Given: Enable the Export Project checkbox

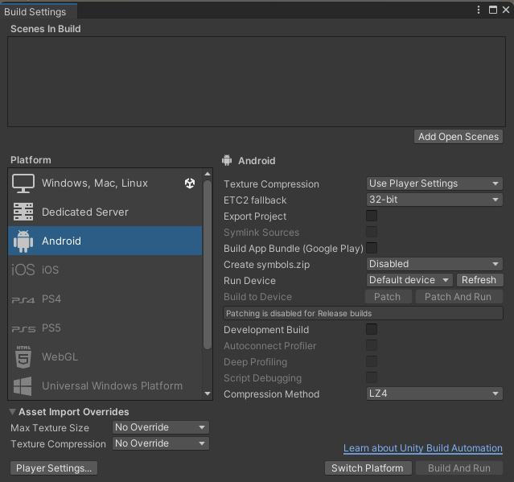Looking at the screenshot, I should tap(372, 216).
